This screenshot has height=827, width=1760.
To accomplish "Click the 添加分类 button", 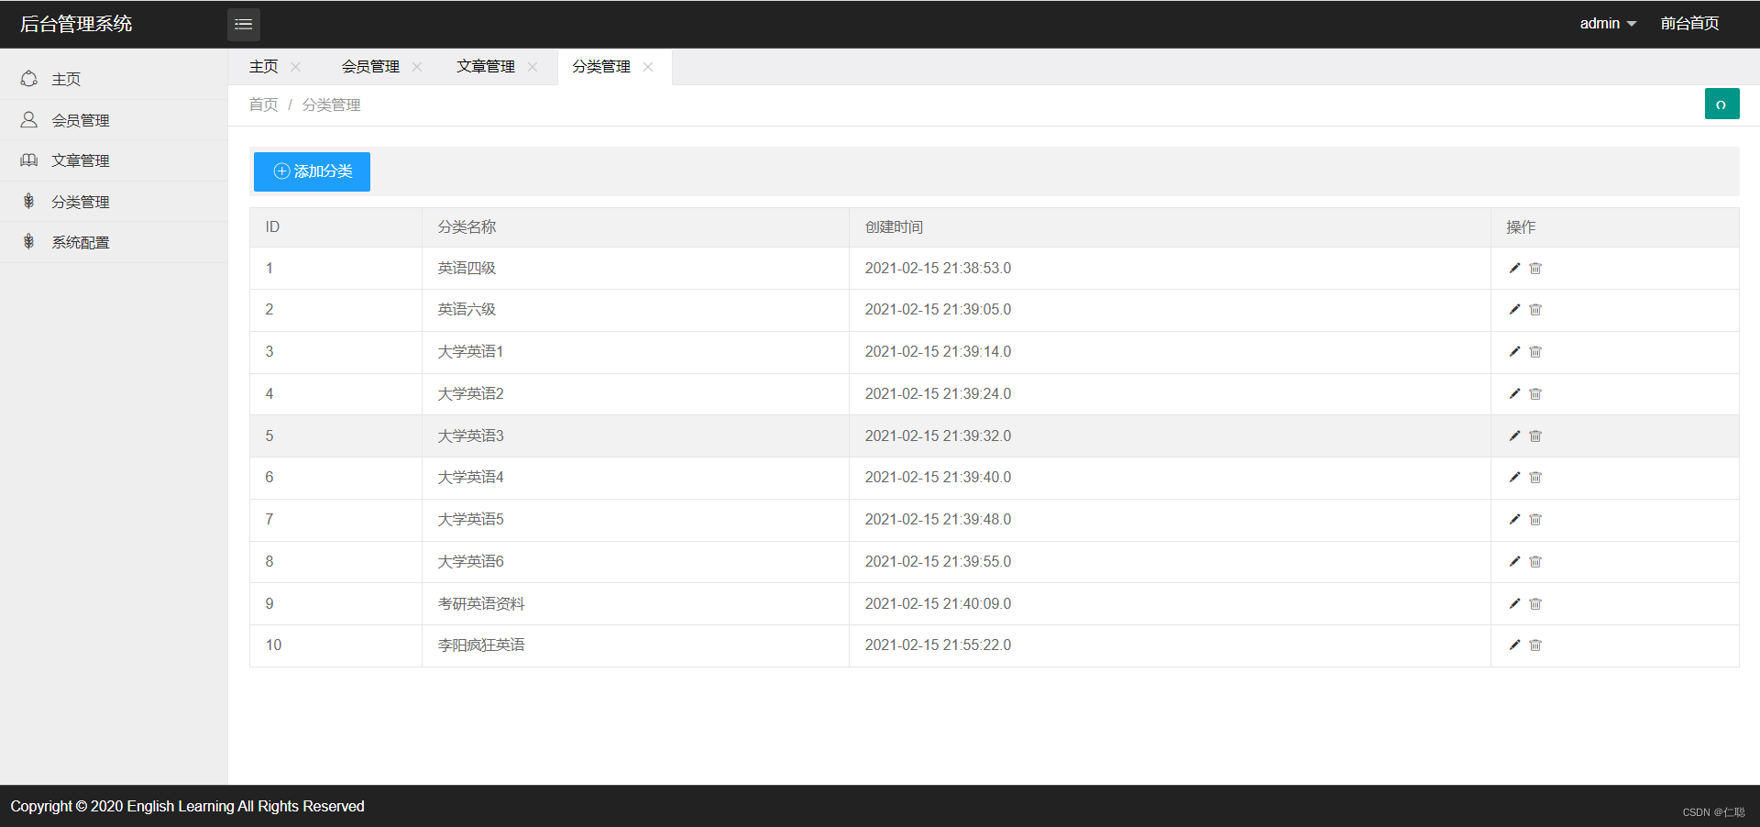I will tap(312, 171).
